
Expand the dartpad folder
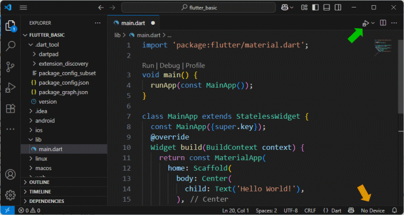(x=34, y=54)
